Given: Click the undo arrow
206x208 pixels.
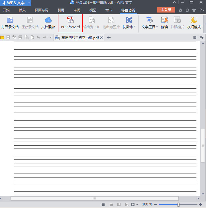Looking at the screenshot, I should click(38, 37).
